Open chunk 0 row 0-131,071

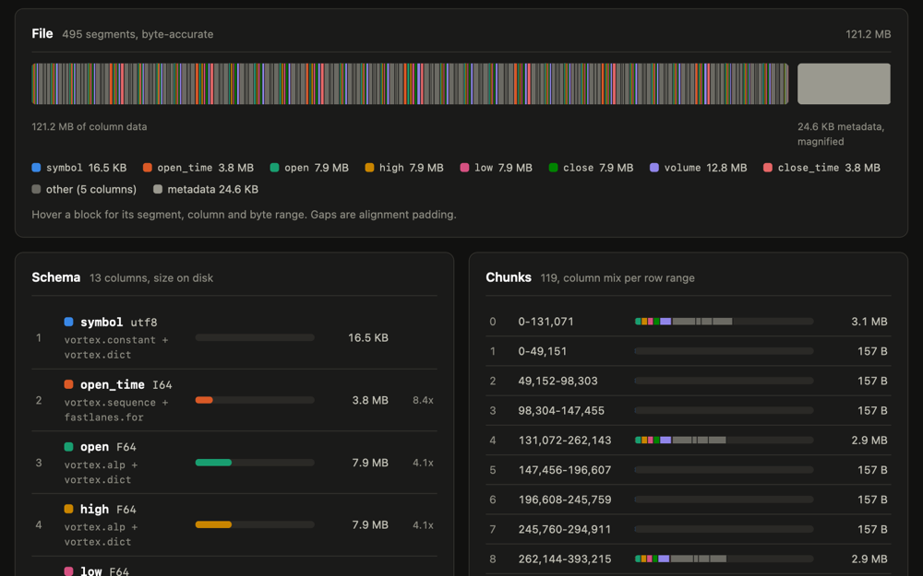point(689,322)
